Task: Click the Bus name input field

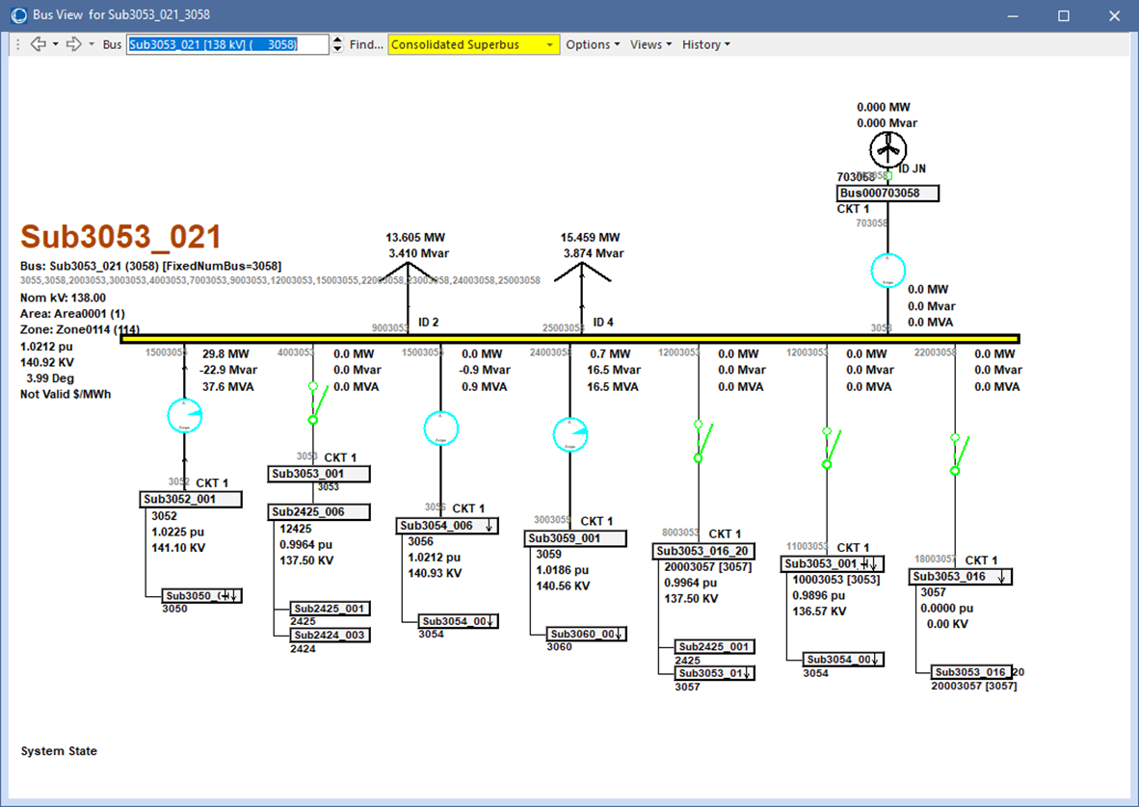Action: (227, 44)
